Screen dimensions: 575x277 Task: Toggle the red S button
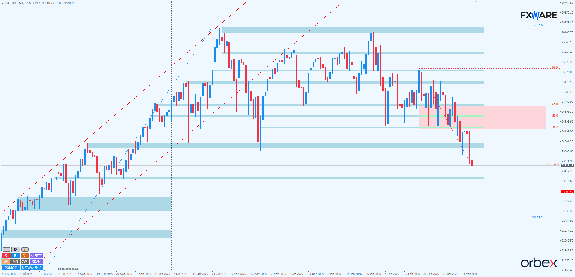pos(6,256)
